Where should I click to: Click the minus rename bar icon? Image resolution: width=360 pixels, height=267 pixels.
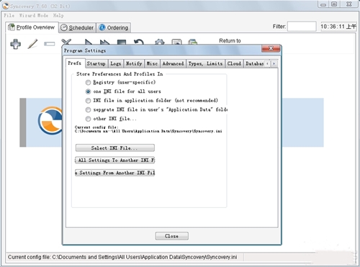coord(50,44)
